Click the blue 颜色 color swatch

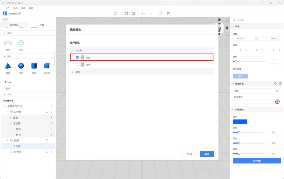click(240, 122)
